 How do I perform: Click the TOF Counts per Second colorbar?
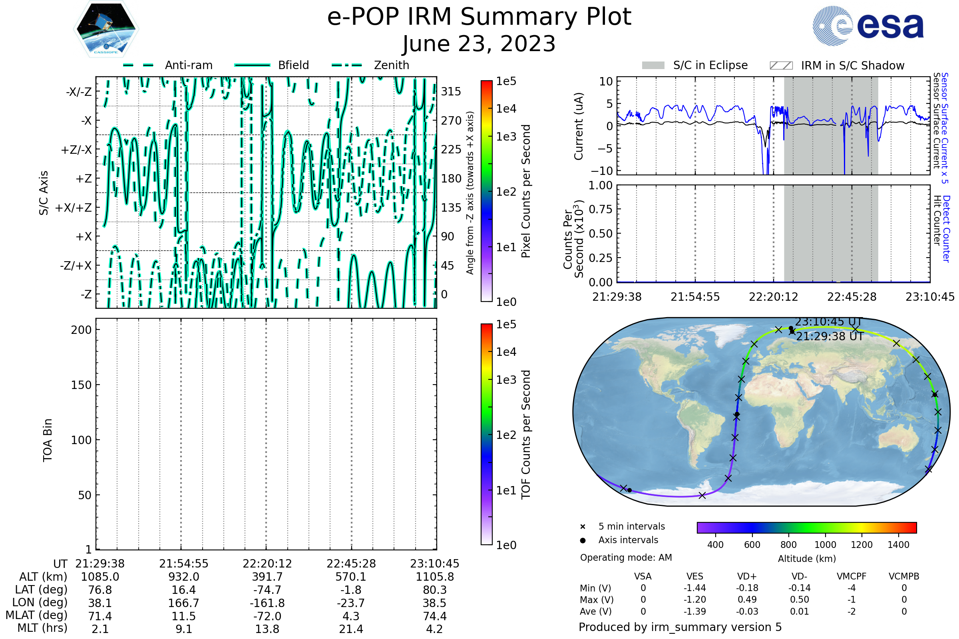[x=486, y=434]
